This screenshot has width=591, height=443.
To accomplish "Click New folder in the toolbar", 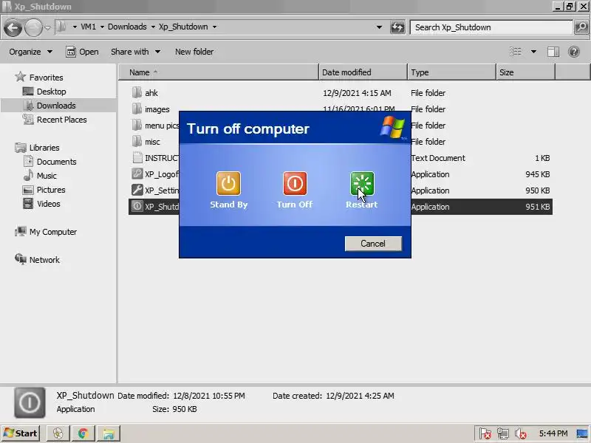I will coord(194,52).
